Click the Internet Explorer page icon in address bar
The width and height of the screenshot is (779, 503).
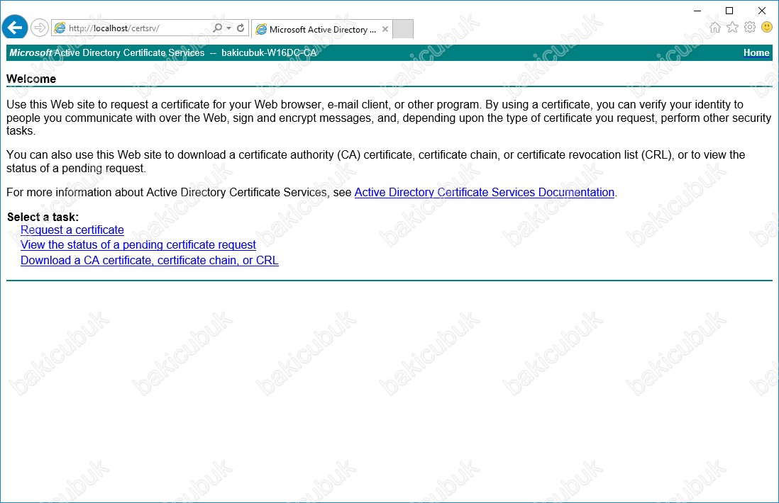[x=60, y=28]
